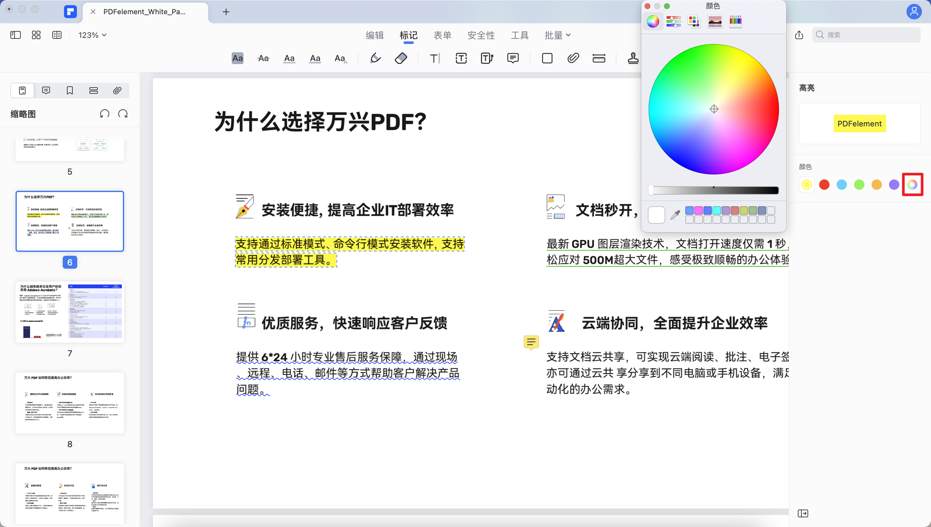Screen dimensions: 931x527
Task: Toggle the squiggly underline markup tool
Action: click(315, 58)
